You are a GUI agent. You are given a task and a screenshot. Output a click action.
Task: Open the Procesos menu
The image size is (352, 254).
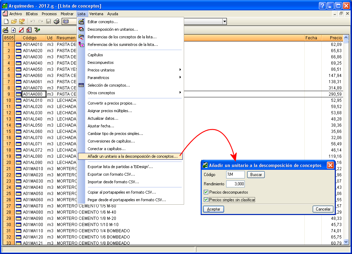pos(49,14)
